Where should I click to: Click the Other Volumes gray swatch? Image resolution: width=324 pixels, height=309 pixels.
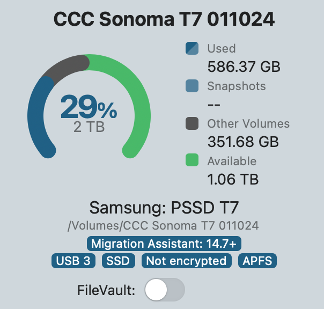192,124
